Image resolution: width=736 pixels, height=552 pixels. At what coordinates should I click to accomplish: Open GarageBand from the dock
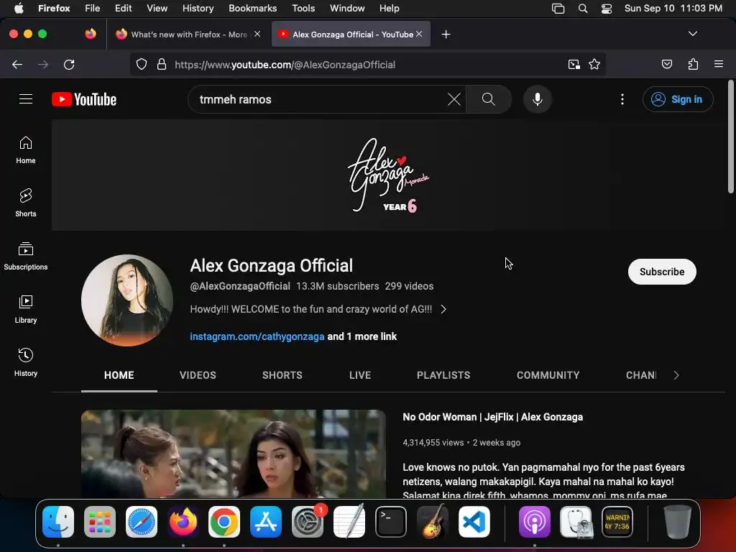pyautogui.click(x=432, y=522)
